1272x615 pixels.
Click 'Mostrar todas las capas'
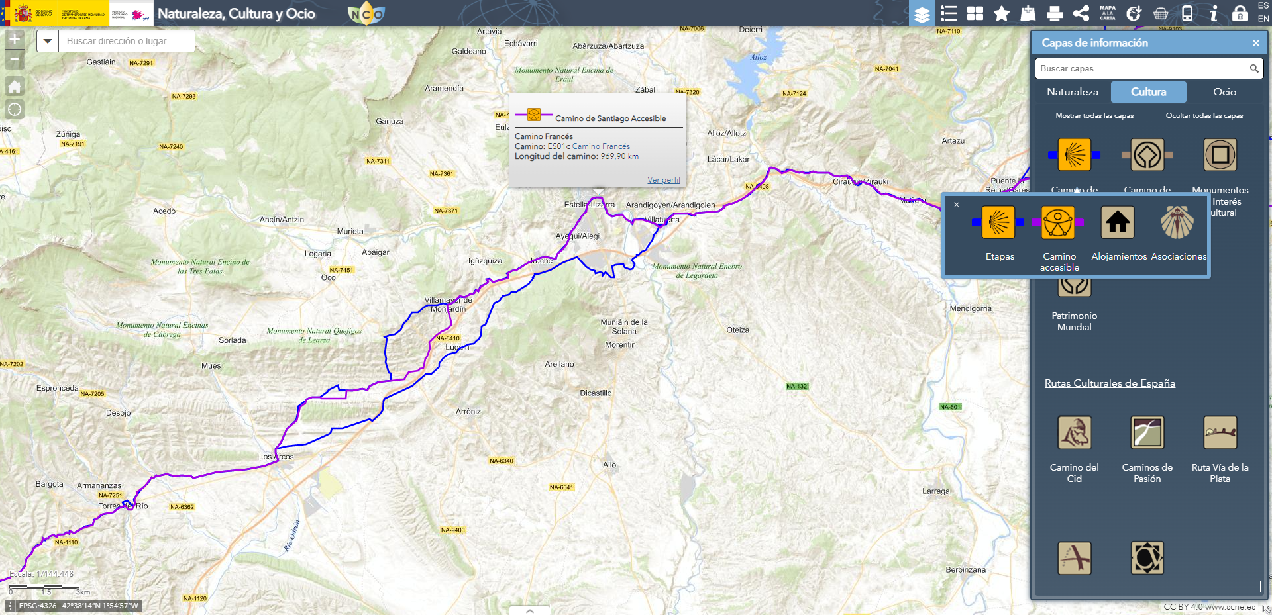[x=1094, y=115]
